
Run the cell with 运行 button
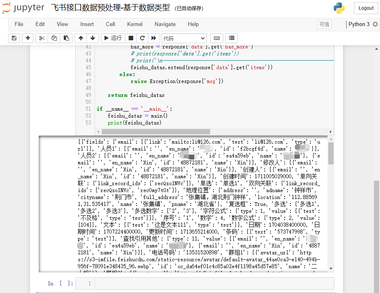coord(113,38)
